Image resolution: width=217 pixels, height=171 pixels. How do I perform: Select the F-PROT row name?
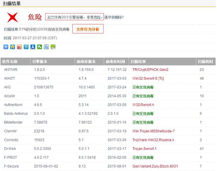coord(11,158)
